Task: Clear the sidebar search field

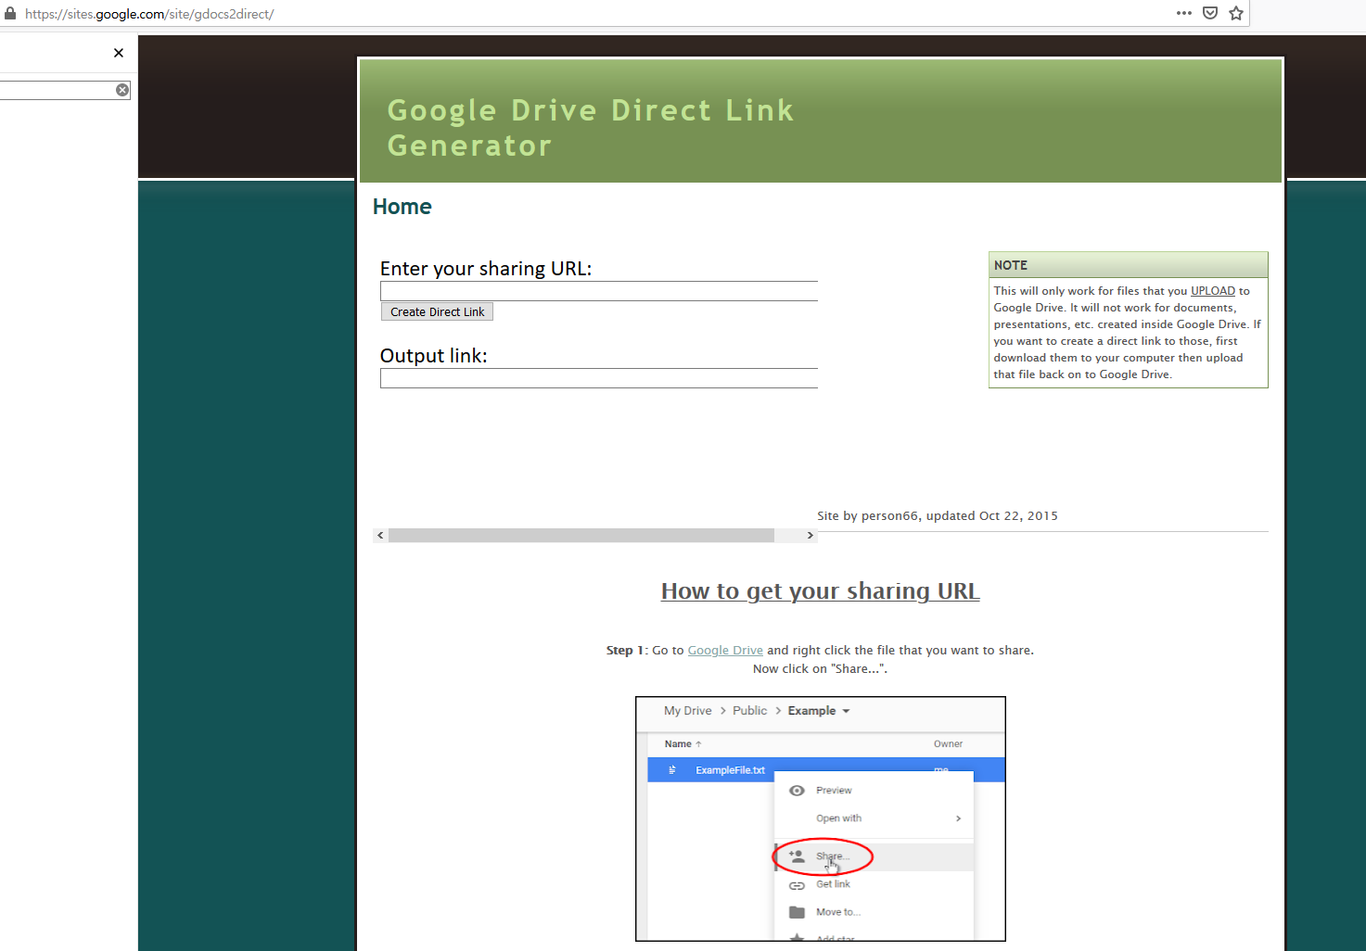Action: pos(122,90)
